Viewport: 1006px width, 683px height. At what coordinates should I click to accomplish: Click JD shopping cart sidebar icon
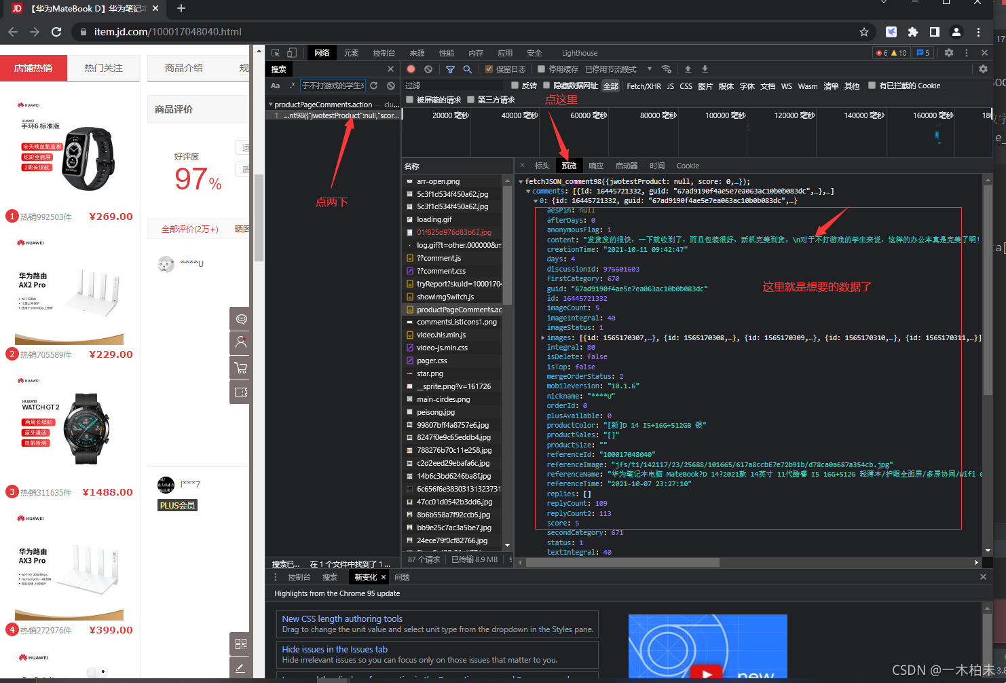(x=240, y=368)
